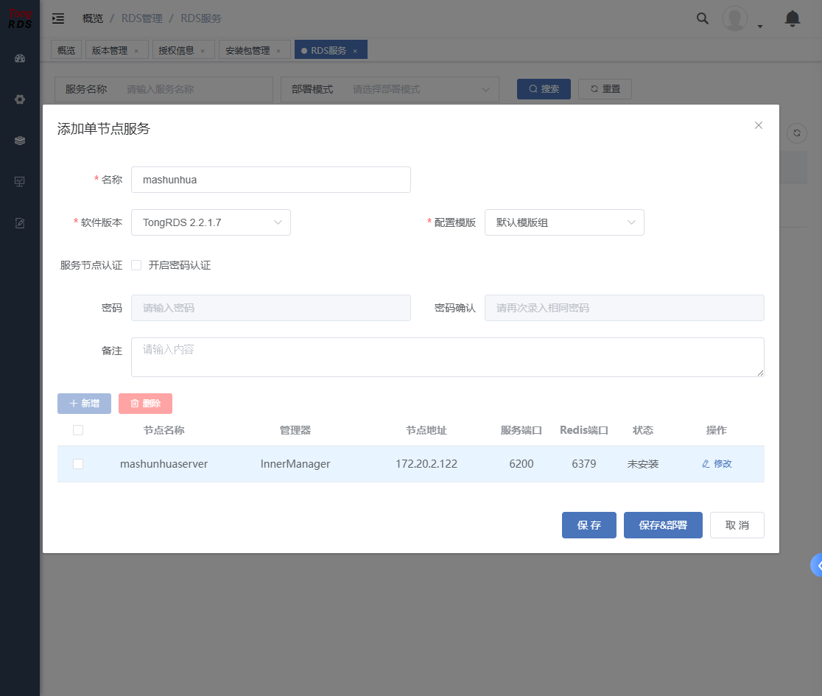
Task: Open the 配置模版 默认模版组 dropdown
Action: [564, 222]
